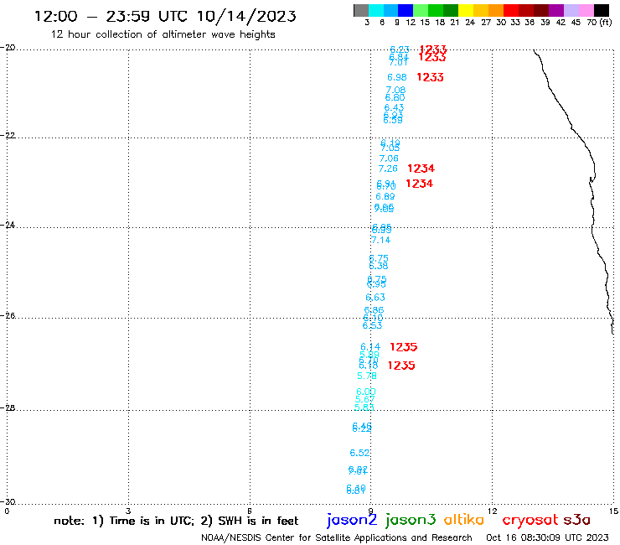Viewport: 620px width, 545px height.
Task: Click the 7.26 wave height value
Action: click(x=387, y=169)
